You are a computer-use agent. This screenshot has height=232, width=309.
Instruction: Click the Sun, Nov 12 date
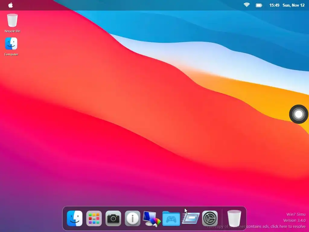[293, 5]
